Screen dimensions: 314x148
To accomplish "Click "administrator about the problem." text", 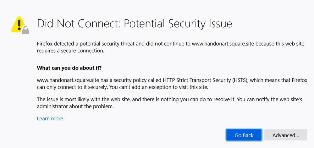I will (x=75, y=106).
